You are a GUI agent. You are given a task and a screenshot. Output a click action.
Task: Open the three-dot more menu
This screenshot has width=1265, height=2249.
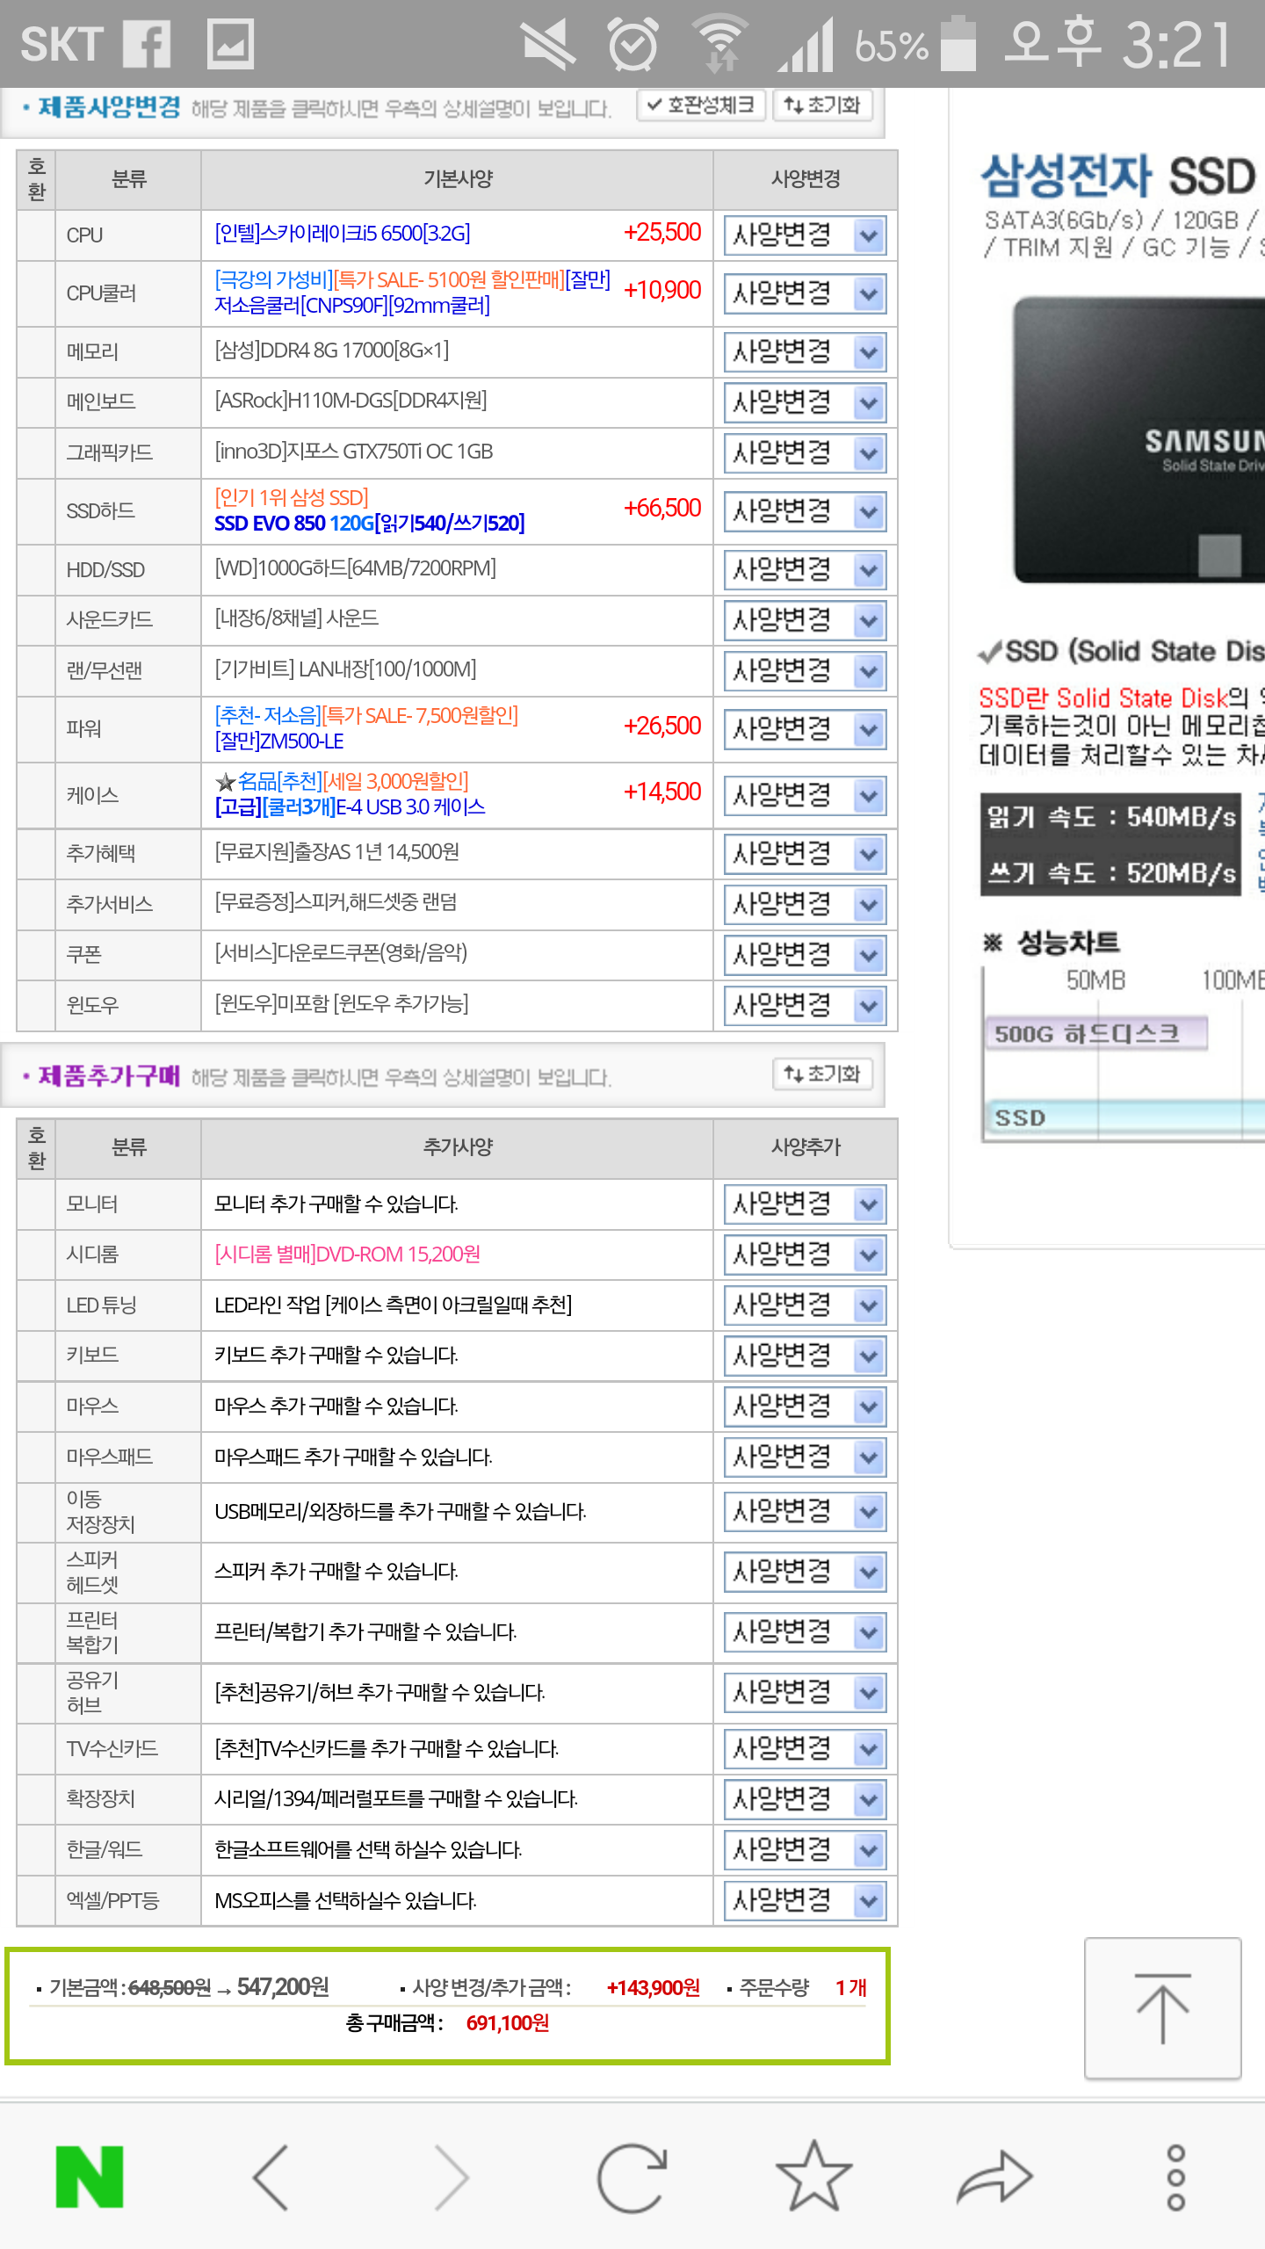coord(1175,2177)
